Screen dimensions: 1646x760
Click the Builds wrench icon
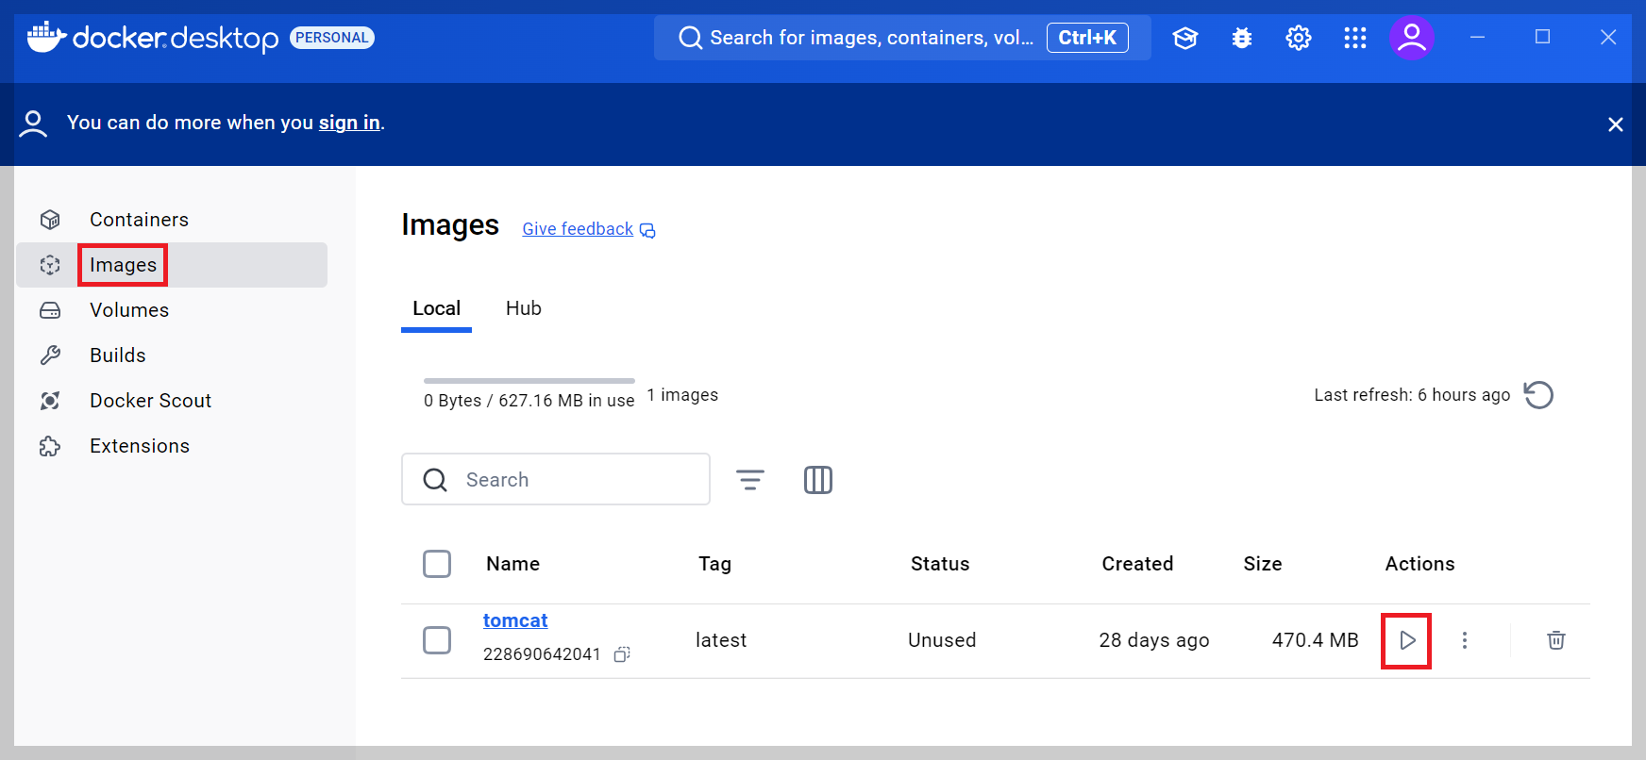click(50, 355)
